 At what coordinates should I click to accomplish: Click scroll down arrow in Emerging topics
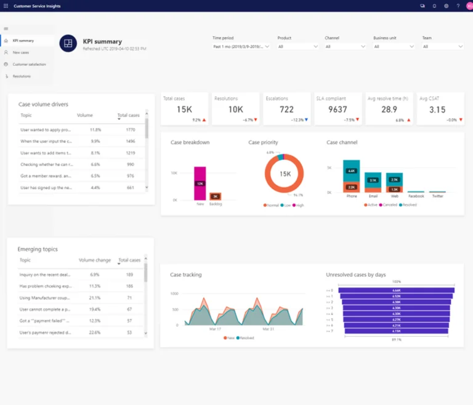click(x=146, y=333)
